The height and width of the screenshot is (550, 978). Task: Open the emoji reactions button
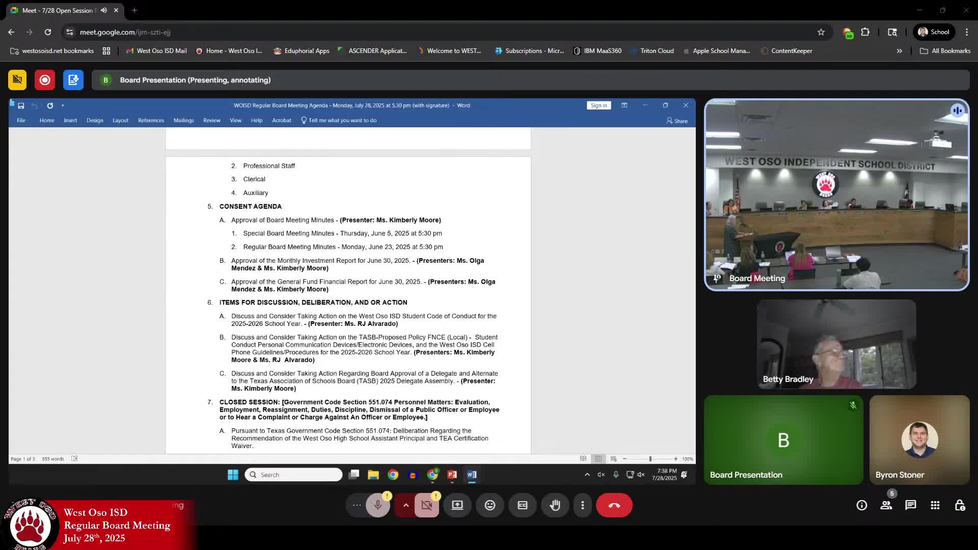click(x=490, y=505)
